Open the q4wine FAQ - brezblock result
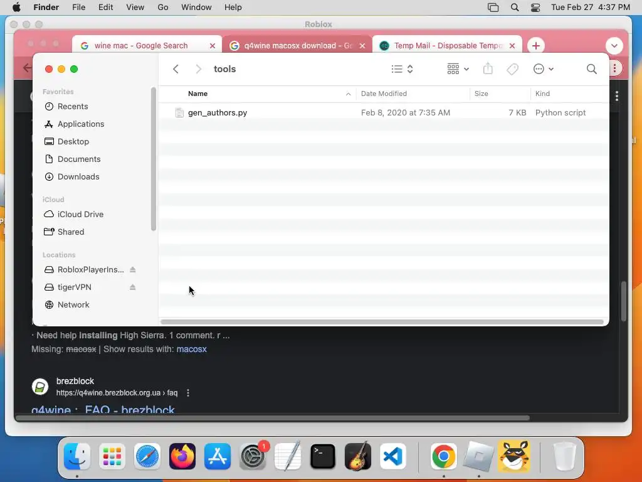This screenshot has width=642, height=482. coord(103,409)
